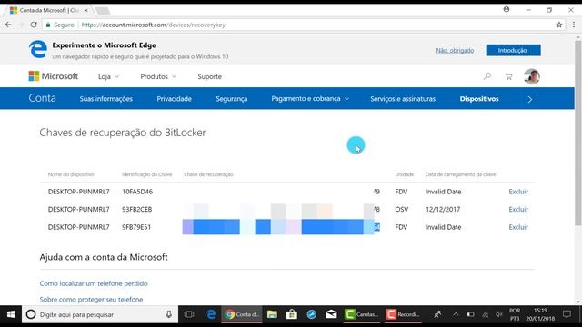Image resolution: width=582 pixels, height=327 pixels.
Task: Reload the page with the refresh icon
Action: [x=34, y=25]
